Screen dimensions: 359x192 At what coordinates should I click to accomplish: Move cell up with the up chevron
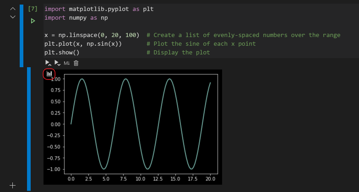point(12,9)
